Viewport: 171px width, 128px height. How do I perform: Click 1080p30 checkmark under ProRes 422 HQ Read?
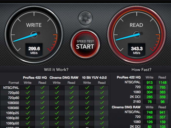pyautogui.click(x=42, y=118)
